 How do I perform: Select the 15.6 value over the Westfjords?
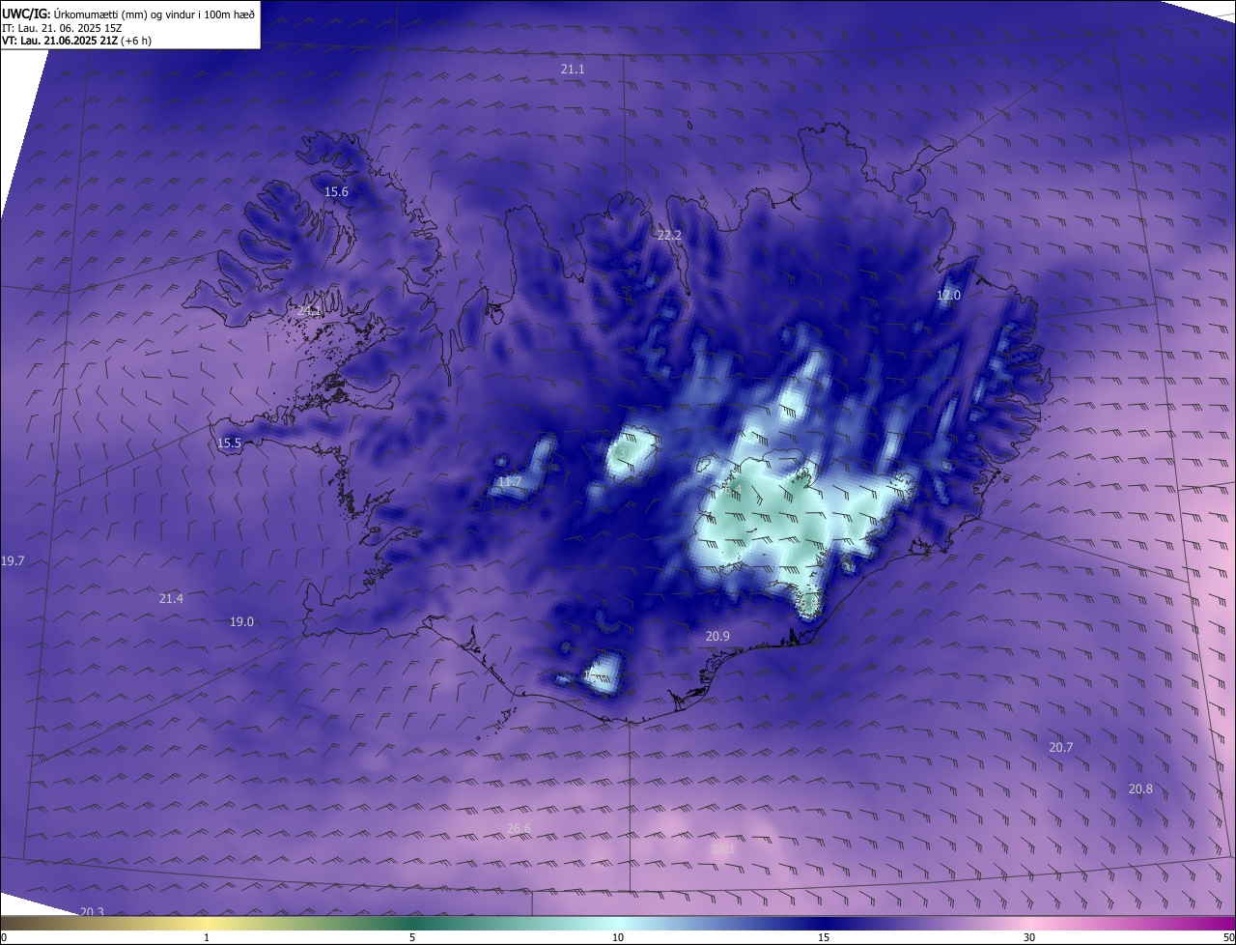pyautogui.click(x=336, y=192)
